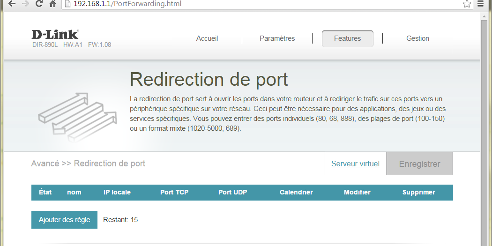492x246 pixels.
Task: Open the Gestion menu
Action: click(417, 38)
